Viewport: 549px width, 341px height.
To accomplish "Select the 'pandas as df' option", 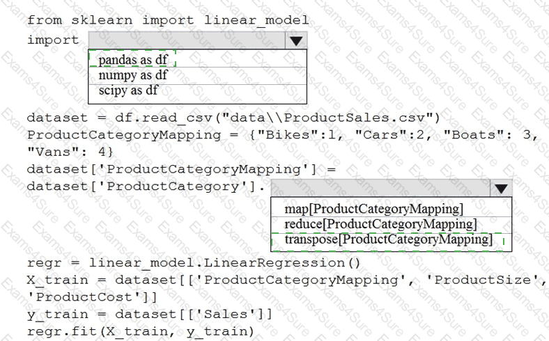I will 132,59.
